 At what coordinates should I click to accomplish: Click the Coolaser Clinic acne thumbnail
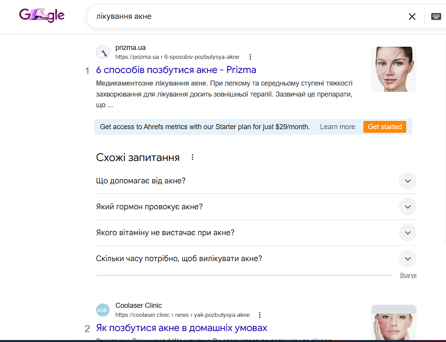[x=394, y=322]
